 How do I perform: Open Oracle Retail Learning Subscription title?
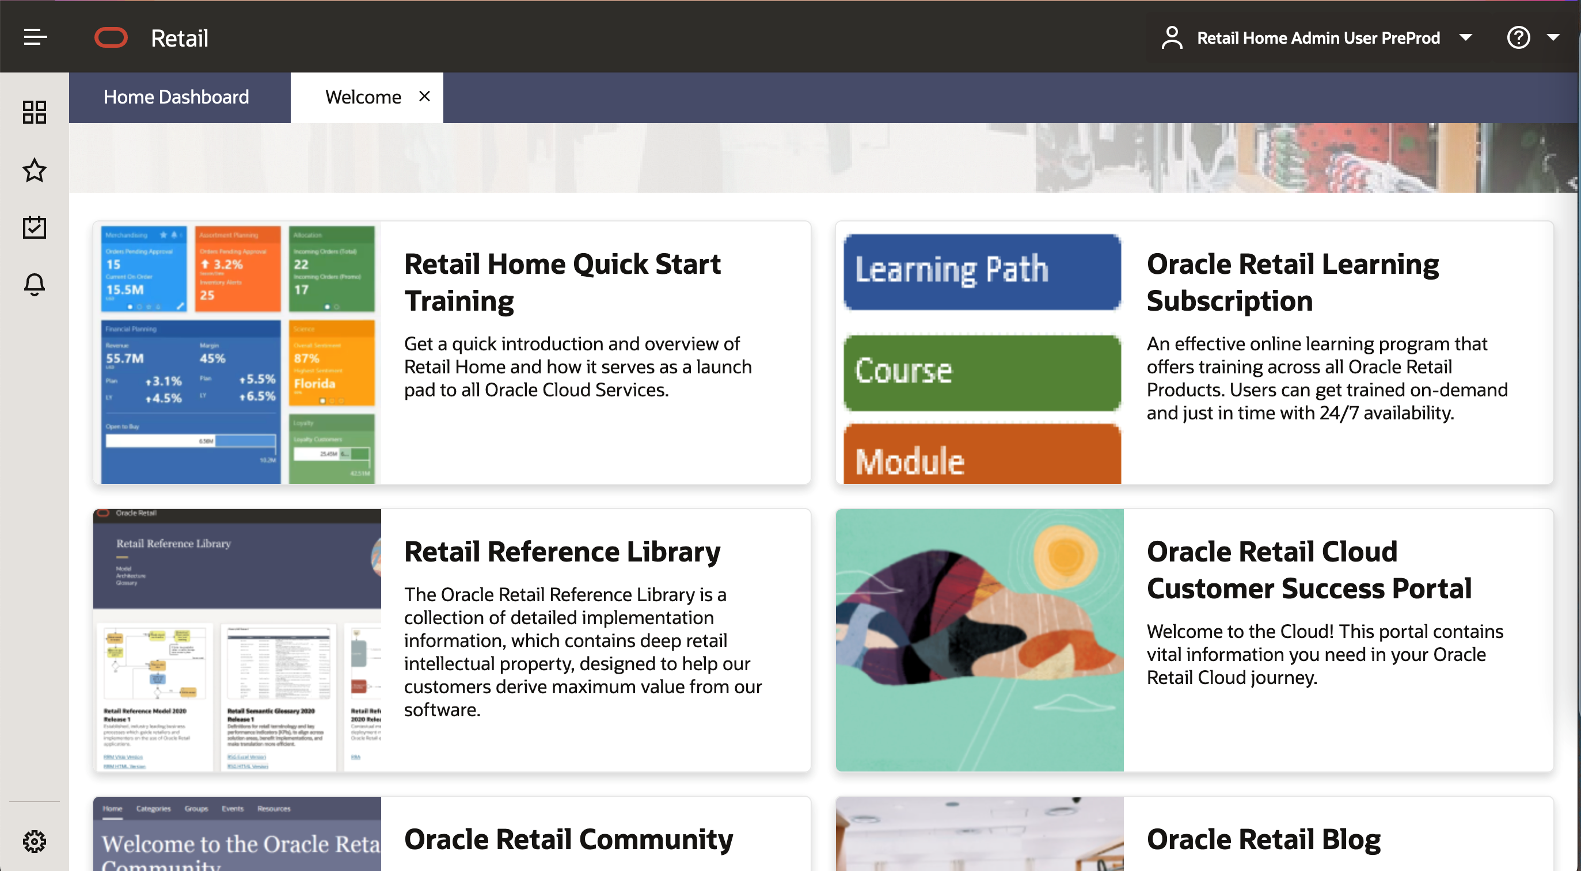coord(1292,282)
